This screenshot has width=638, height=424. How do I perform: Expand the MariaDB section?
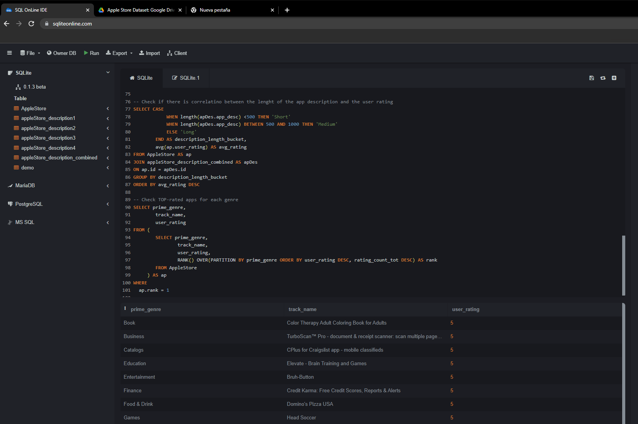pyautogui.click(x=108, y=186)
